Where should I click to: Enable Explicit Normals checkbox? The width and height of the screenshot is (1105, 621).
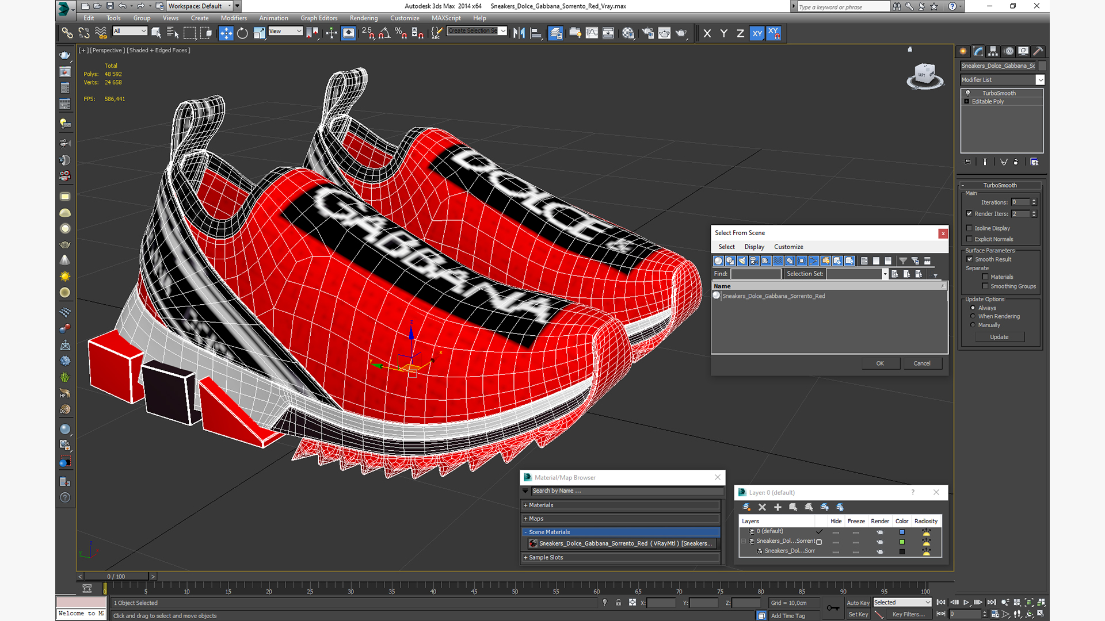969,239
